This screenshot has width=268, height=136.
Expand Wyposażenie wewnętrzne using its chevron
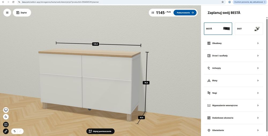tap(258, 105)
